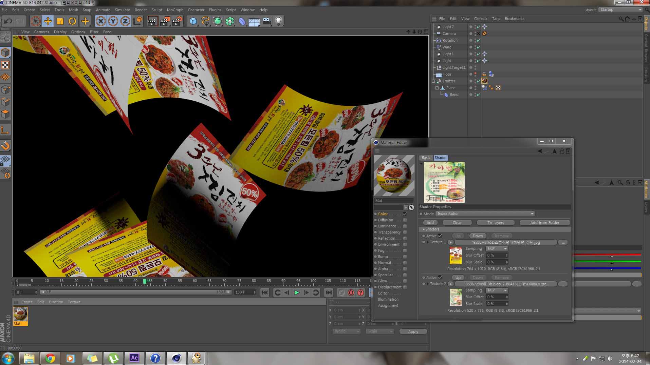
Task: Enable the Specular channel checkbox
Action: [405, 275]
